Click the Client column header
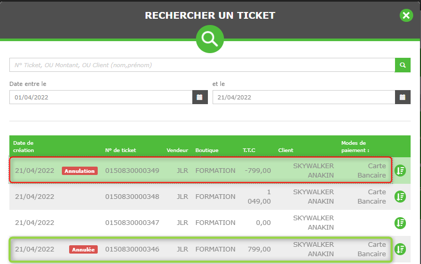 [285, 150]
